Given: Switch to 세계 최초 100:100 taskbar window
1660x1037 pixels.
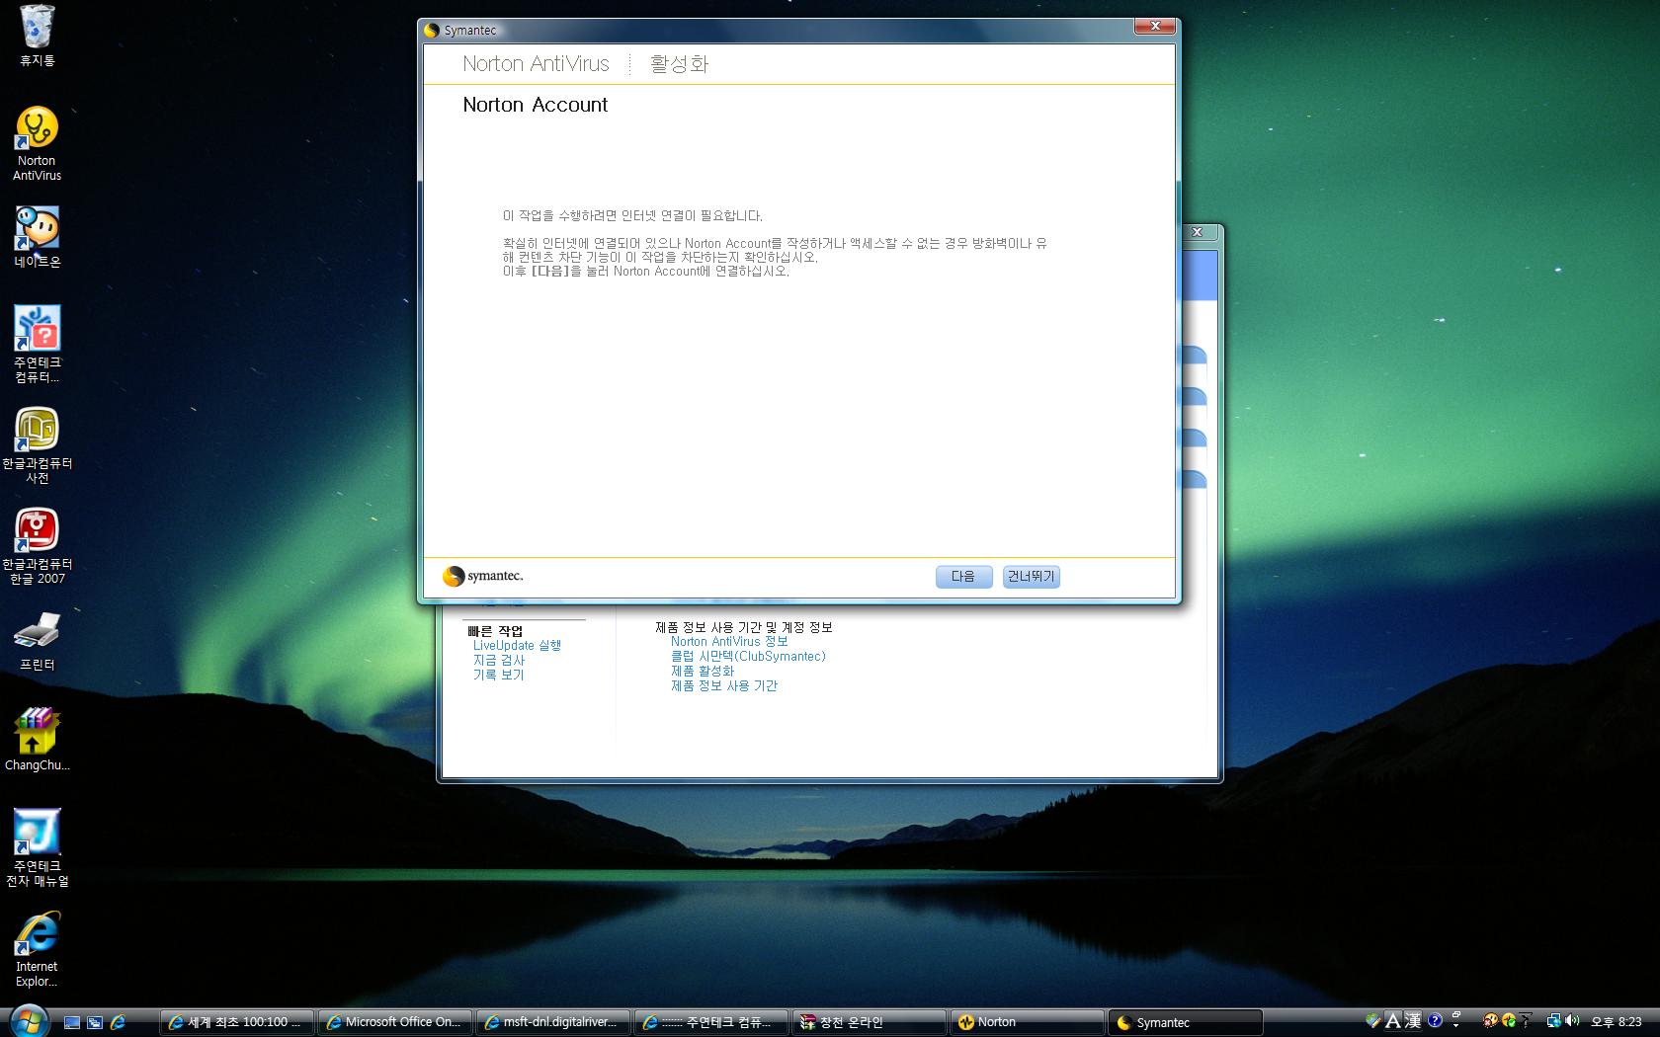Looking at the screenshot, I should [x=235, y=1022].
